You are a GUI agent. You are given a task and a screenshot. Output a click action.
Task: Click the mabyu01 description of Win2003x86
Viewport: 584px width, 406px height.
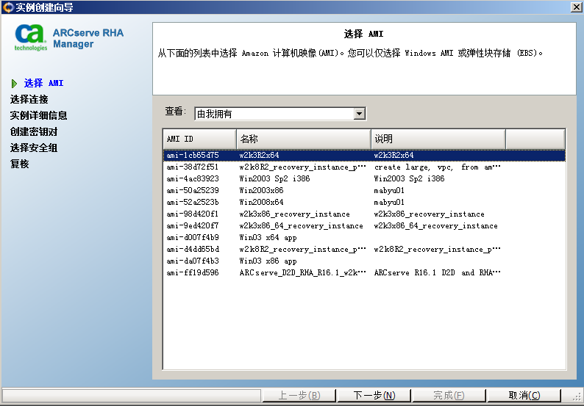click(389, 190)
